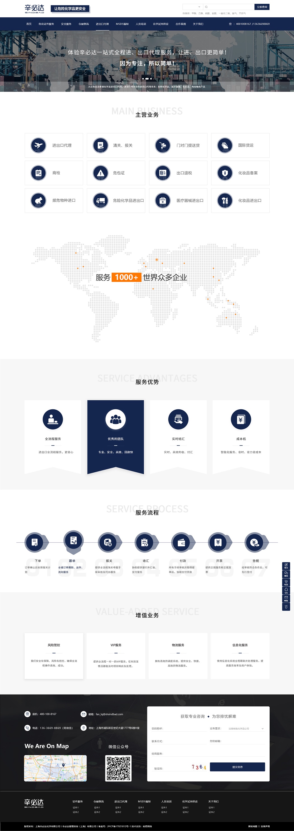294x831 pixels.
Task: Select the 收汇 process step icon
Action: coord(145,542)
